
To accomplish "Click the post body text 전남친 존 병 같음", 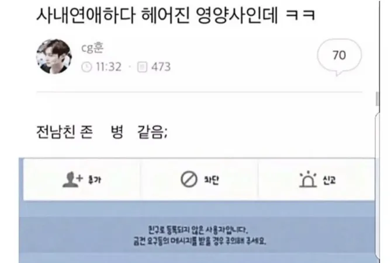I will point(102,132).
